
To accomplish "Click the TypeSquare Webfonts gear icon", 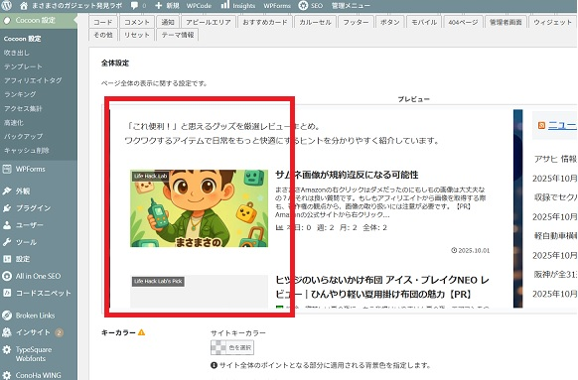I will (7, 349).
